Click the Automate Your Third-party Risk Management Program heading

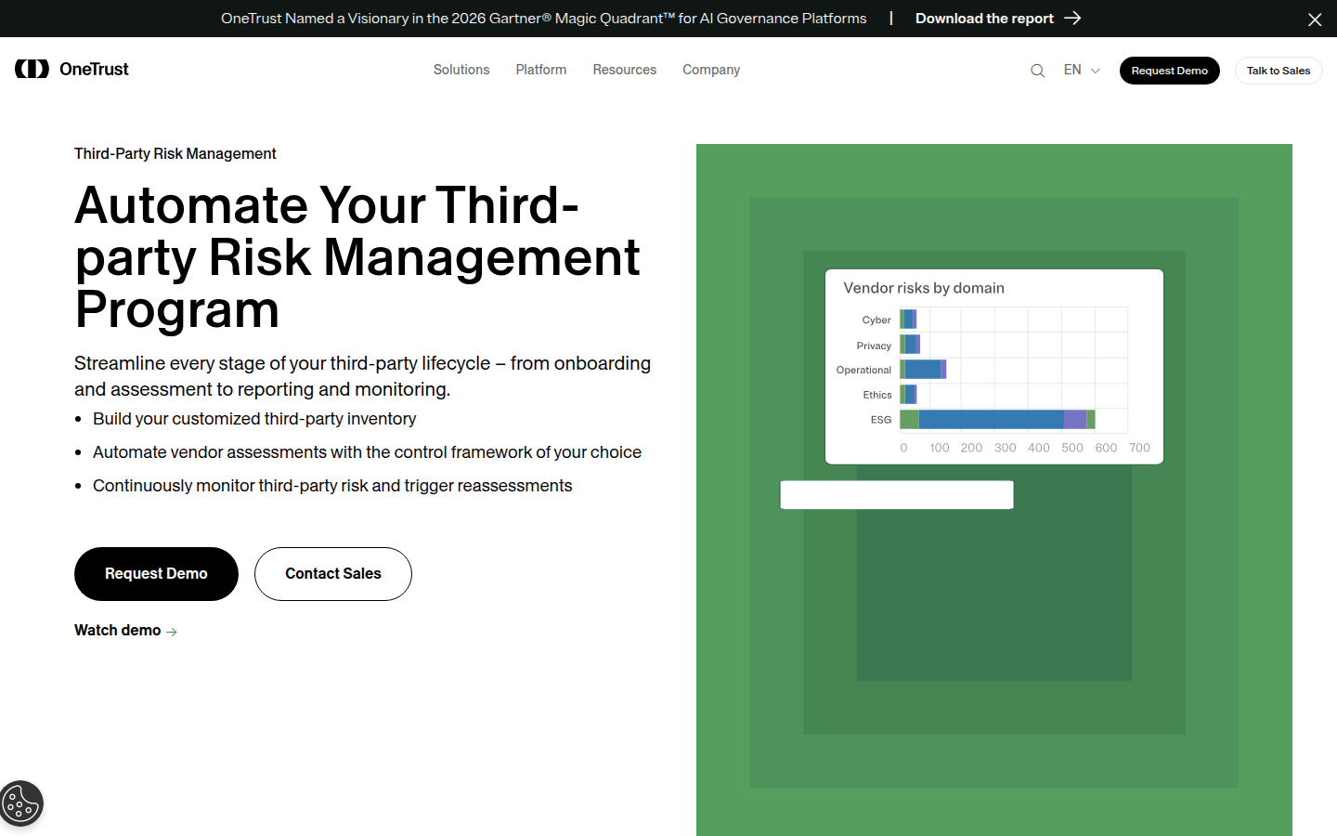(x=357, y=257)
